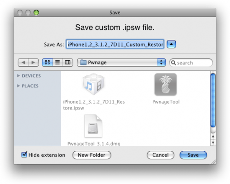Click the magnifier icon in search field
This screenshot has width=230, height=184.
(x=173, y=63)
